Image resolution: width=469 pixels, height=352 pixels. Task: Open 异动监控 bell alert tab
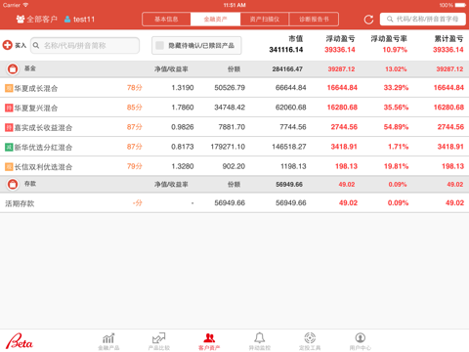click(260, 341)
